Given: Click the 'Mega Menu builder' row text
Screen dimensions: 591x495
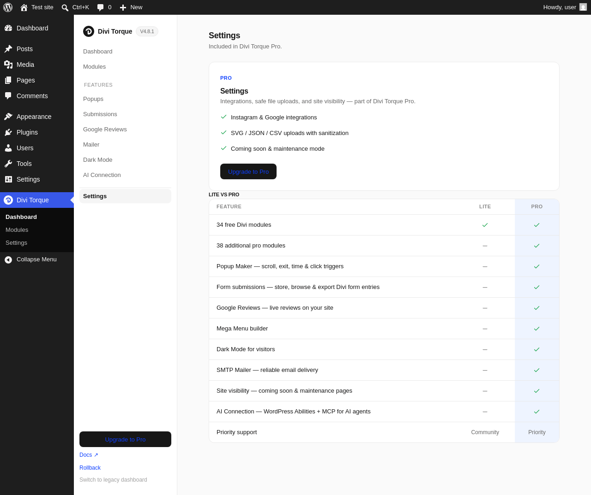Looking at the screenshot, I should pyautogui.click(x=242, y=329).
